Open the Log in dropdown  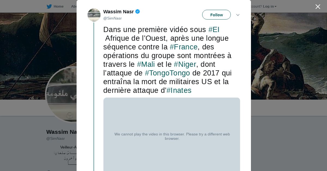[x=270, y=7]
